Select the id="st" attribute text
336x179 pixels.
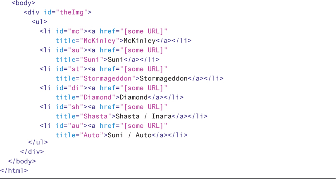click(70, 69)
